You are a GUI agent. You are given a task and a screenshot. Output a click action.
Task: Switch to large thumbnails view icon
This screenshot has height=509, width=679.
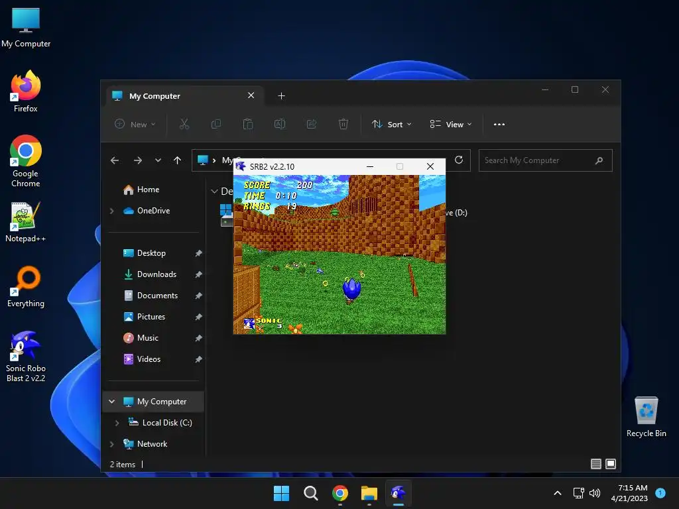[611, 464]
